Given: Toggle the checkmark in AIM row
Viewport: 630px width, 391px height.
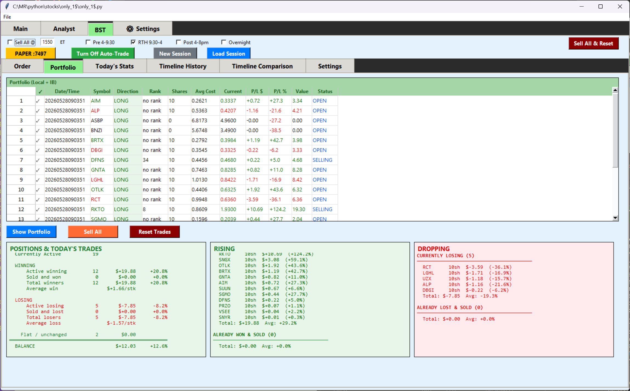Looking at the screenshot, I should pyautogui.click(x=38, y=101).
